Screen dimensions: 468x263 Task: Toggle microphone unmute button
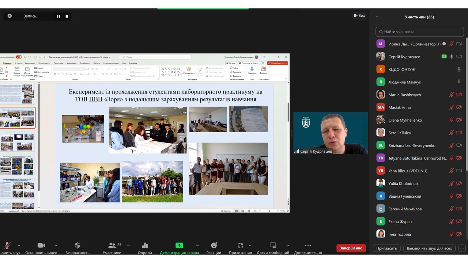[x=7, y=245]
